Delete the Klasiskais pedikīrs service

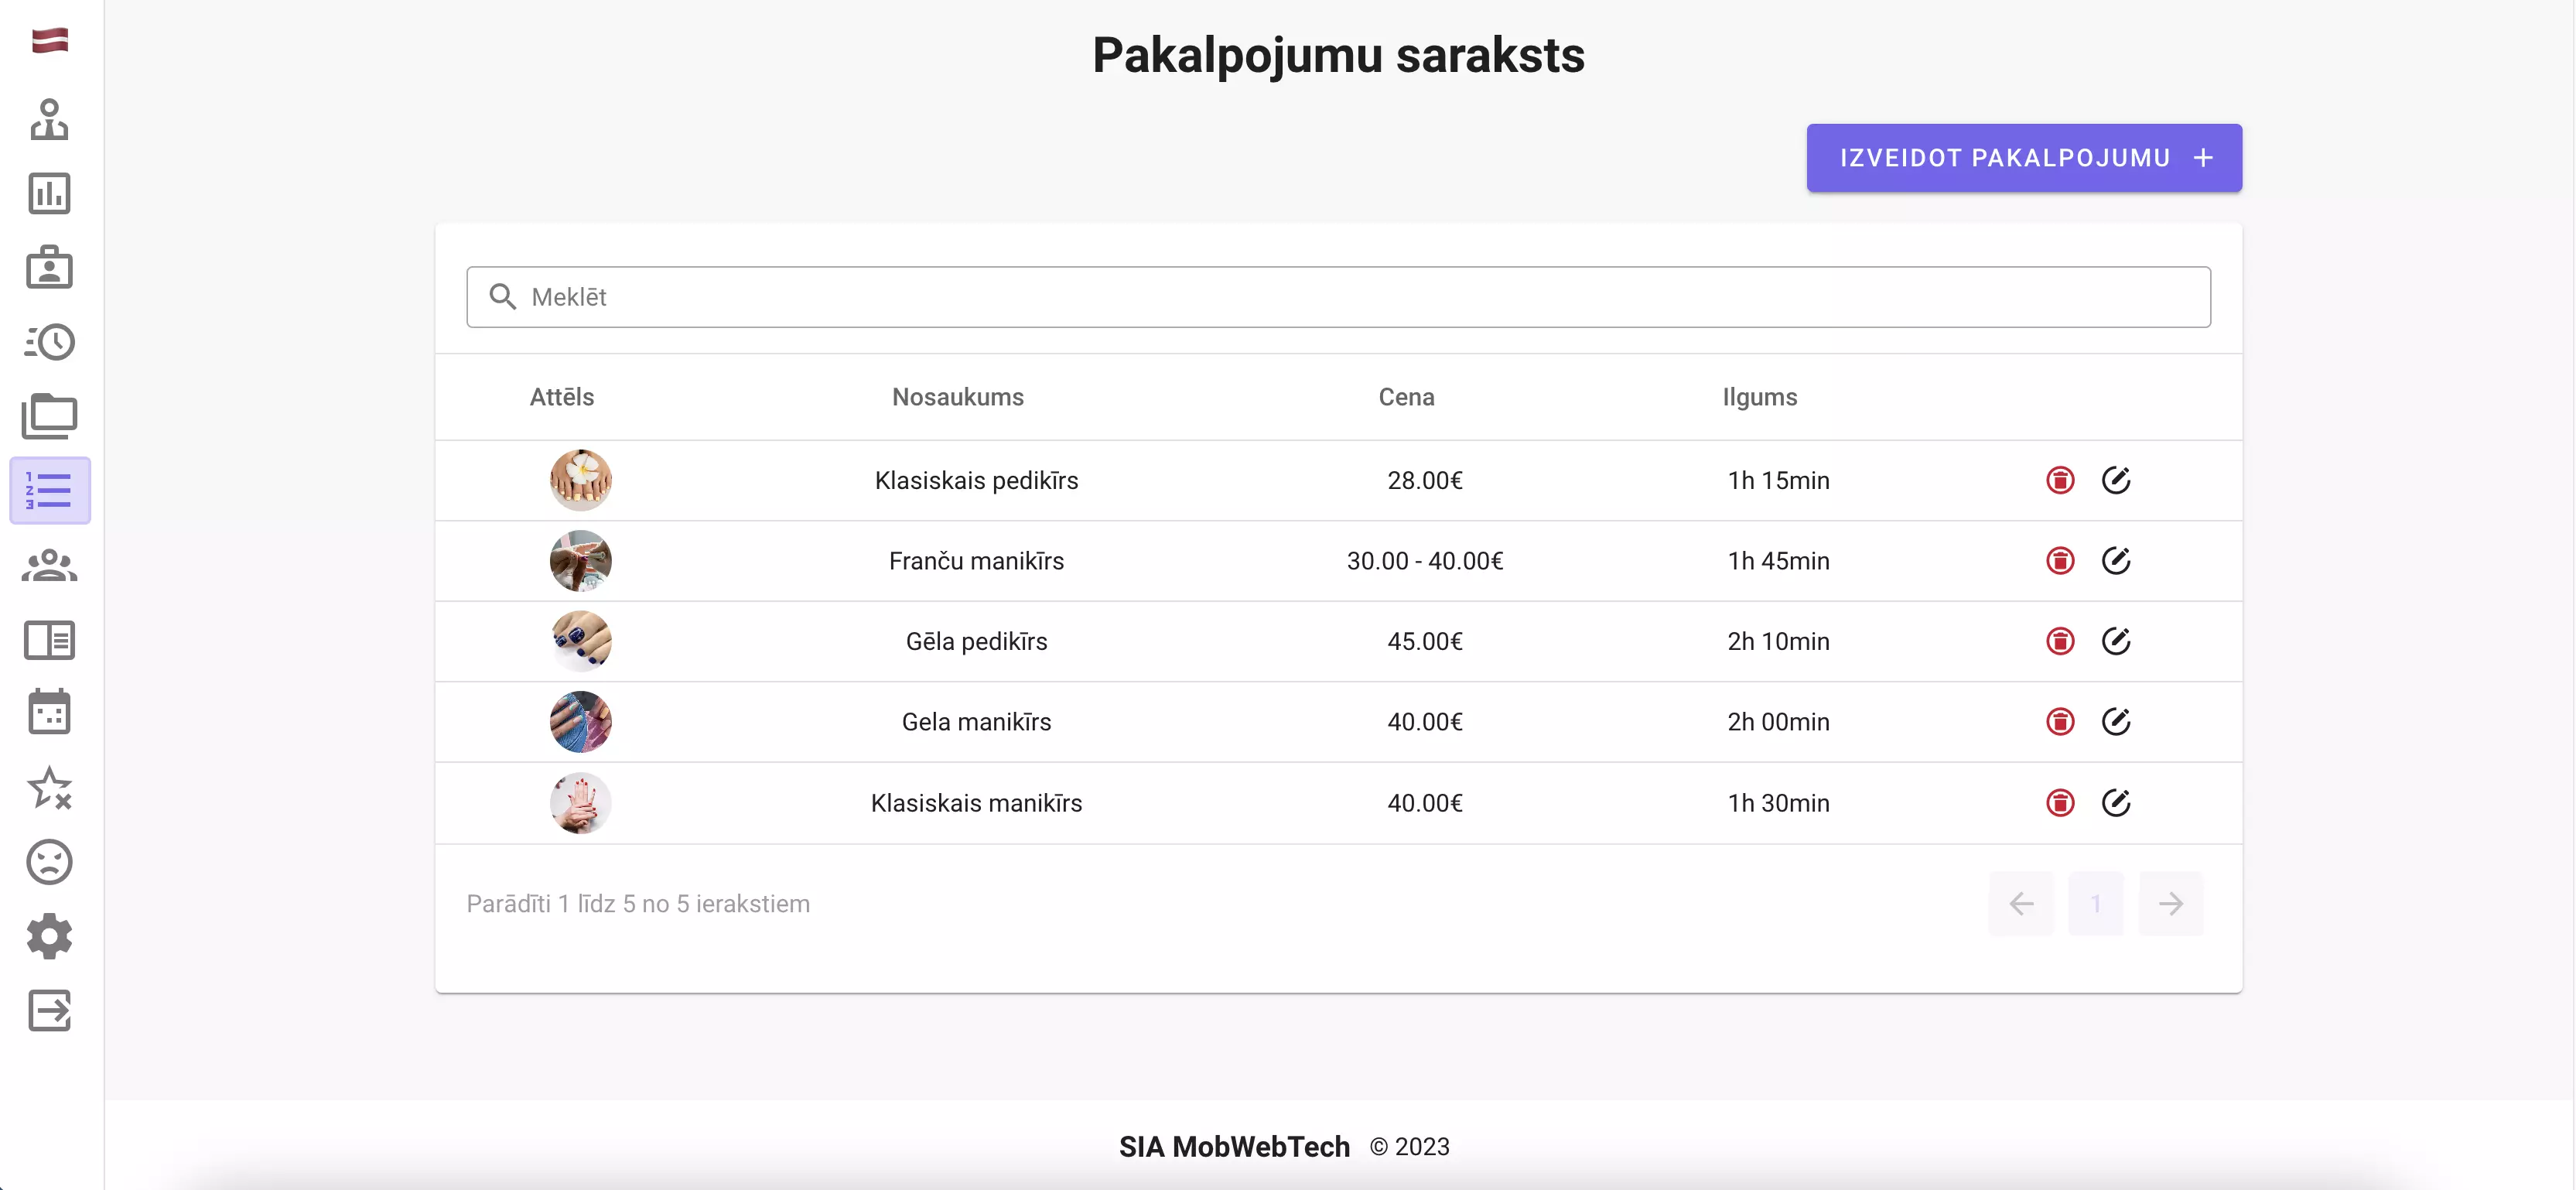pos(2059,480)
